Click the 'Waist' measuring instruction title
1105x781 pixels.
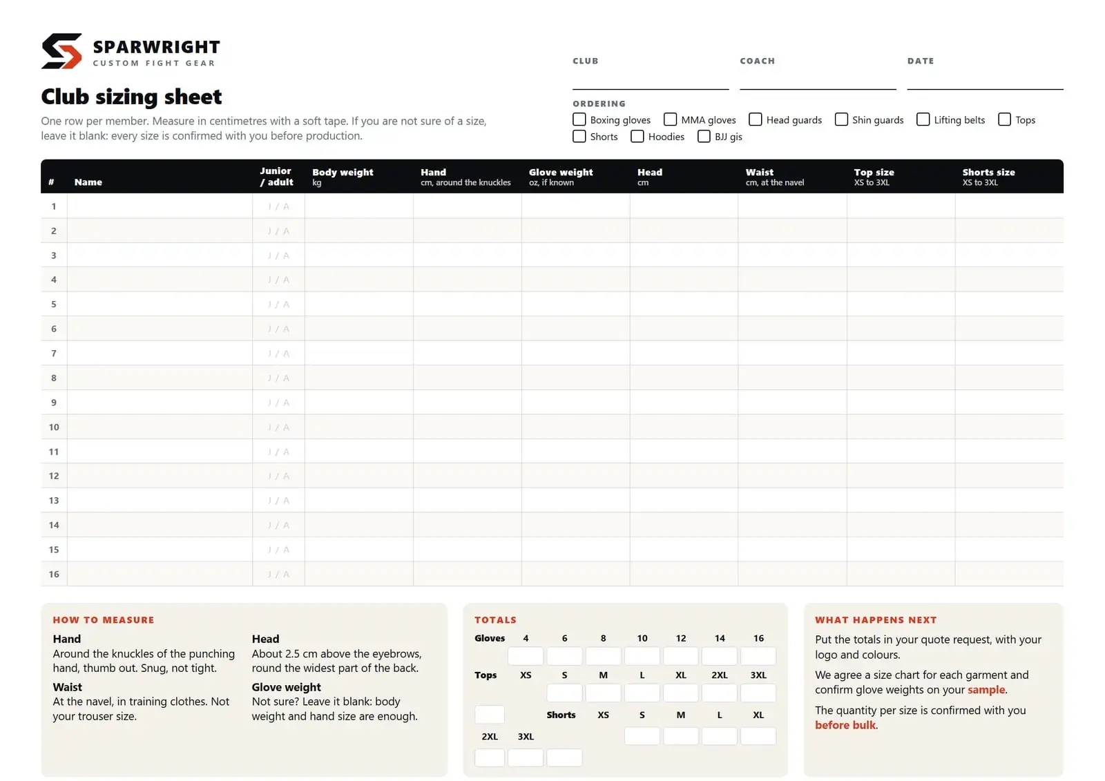[x=67, y=687]
